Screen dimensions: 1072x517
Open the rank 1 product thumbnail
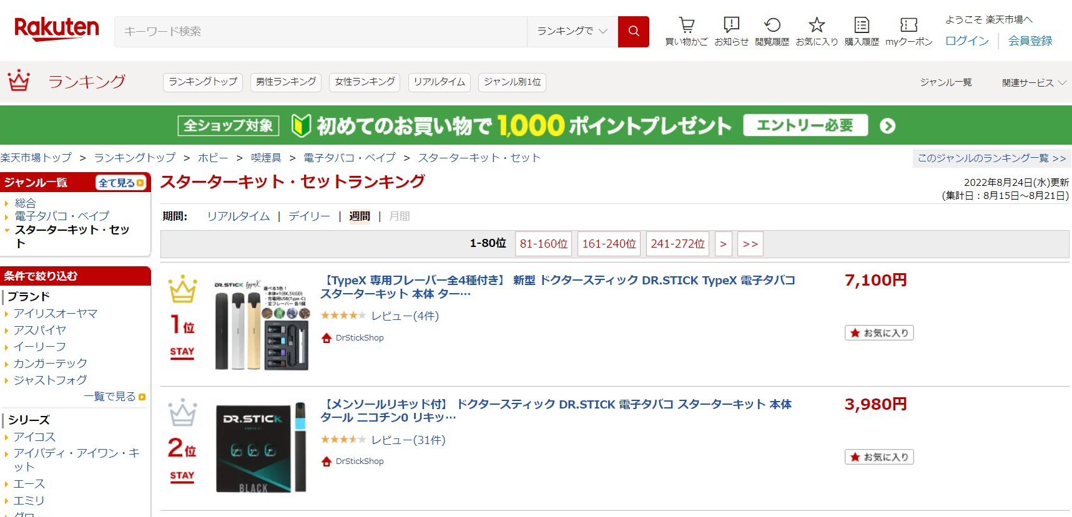click(262, 325)
